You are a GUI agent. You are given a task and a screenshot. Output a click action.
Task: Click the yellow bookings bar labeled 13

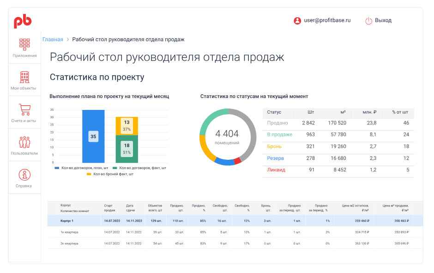[x=127, y=126]
